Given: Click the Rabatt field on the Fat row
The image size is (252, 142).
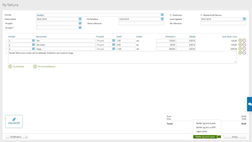Looking at the screenshot, I should (x=186, y=41).
